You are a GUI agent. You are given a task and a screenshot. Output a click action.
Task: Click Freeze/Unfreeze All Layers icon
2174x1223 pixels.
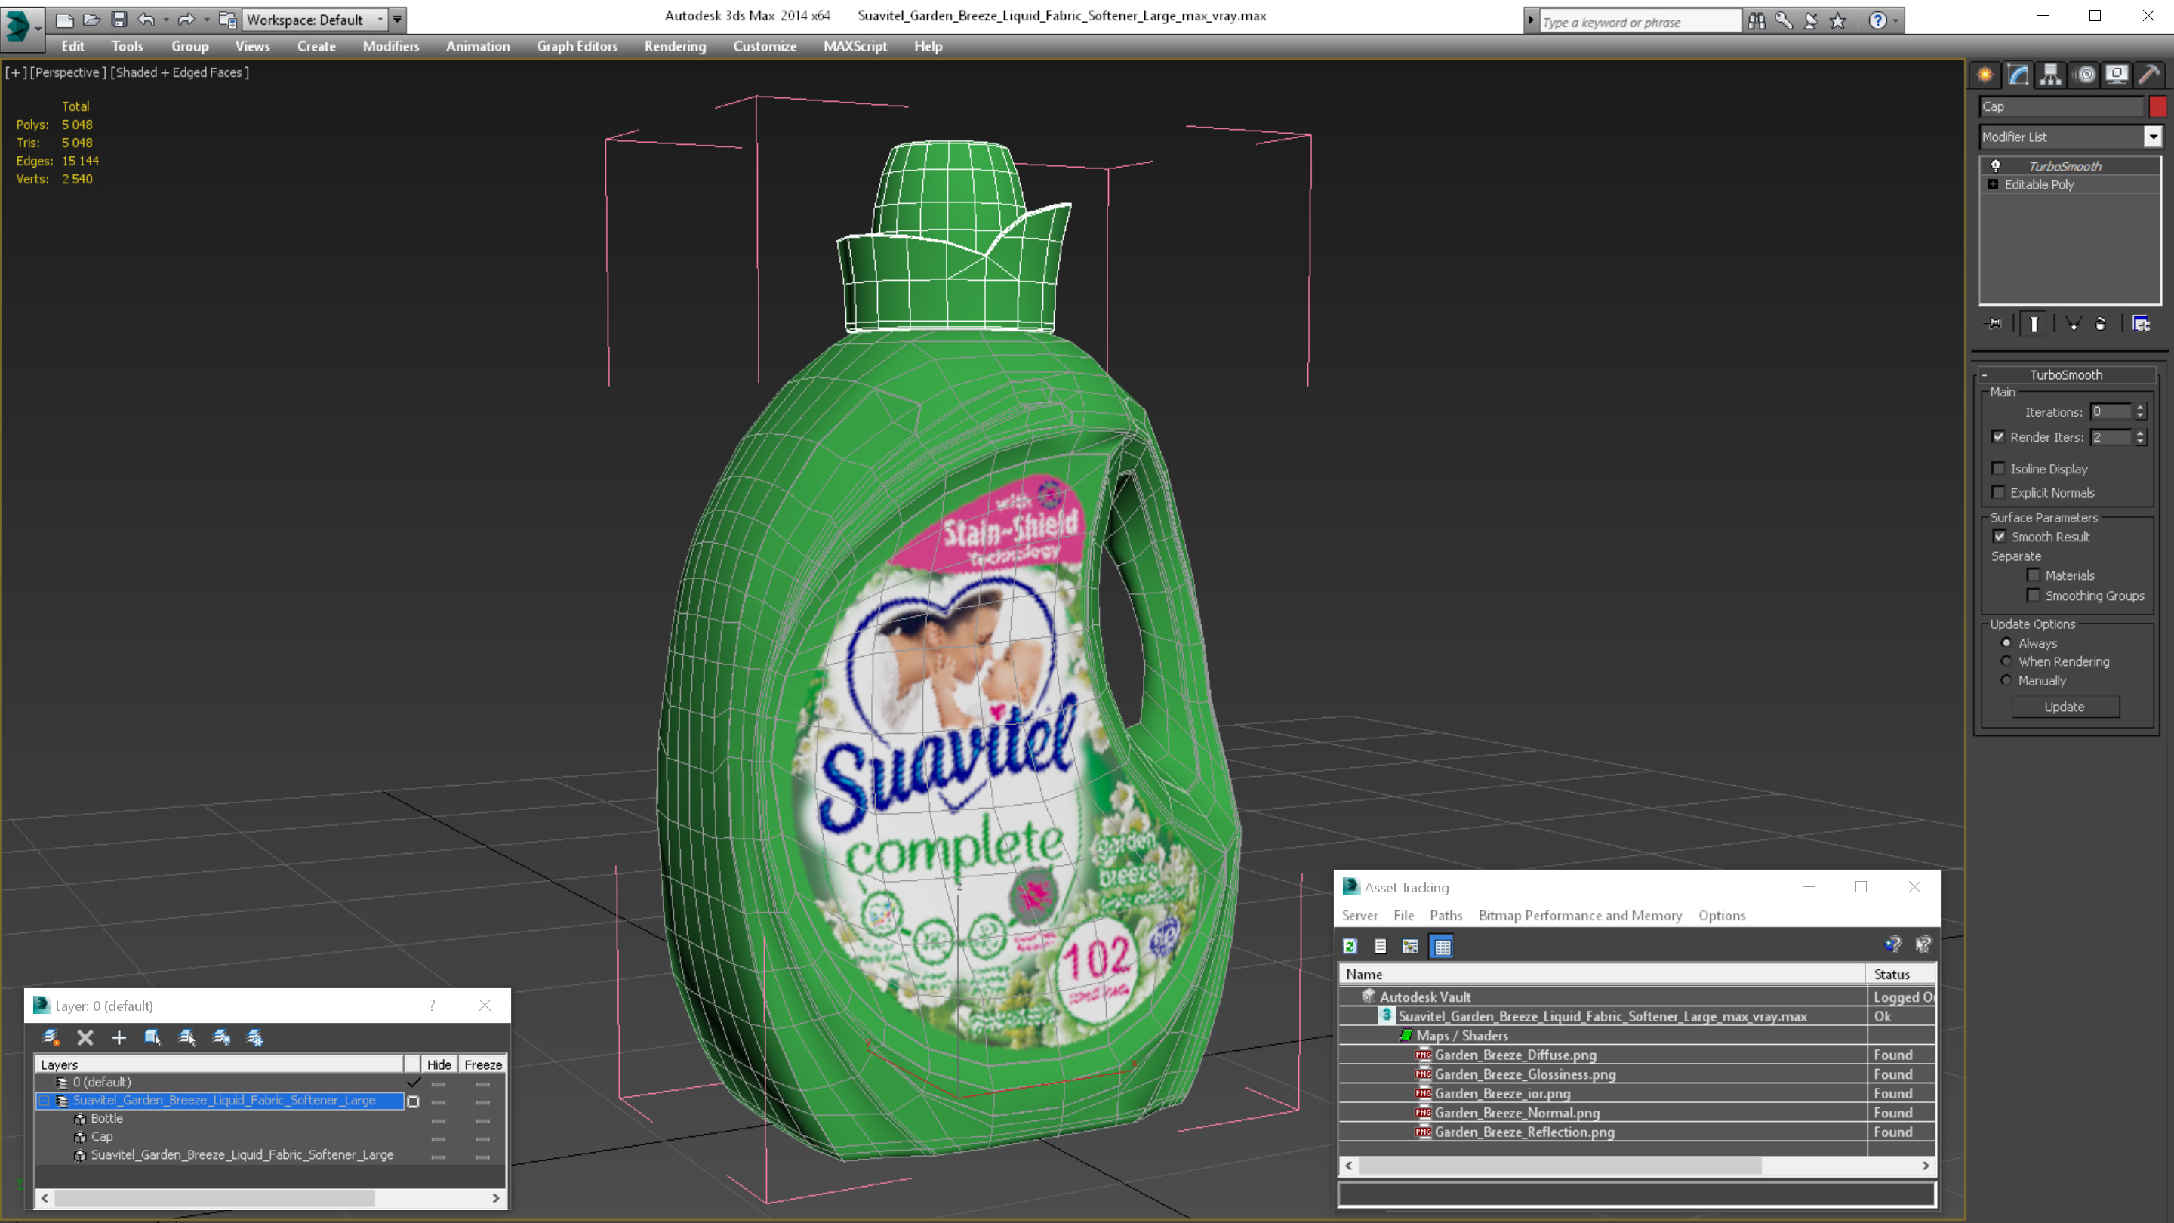click(255, 1037)
